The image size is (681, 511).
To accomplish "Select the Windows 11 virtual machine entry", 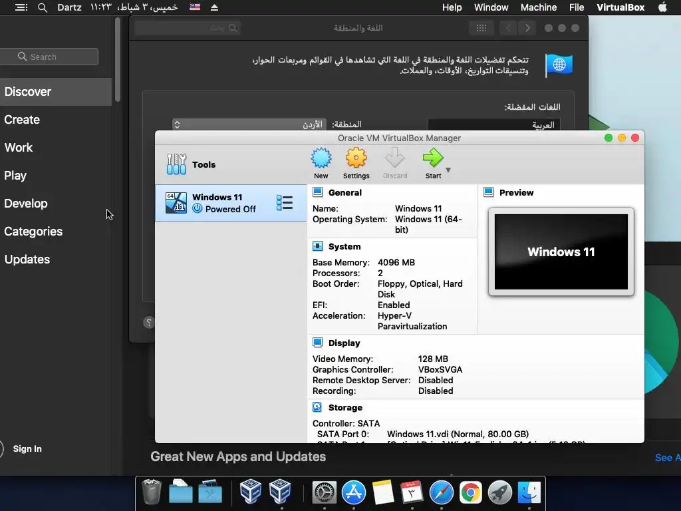I will point(231,203).
